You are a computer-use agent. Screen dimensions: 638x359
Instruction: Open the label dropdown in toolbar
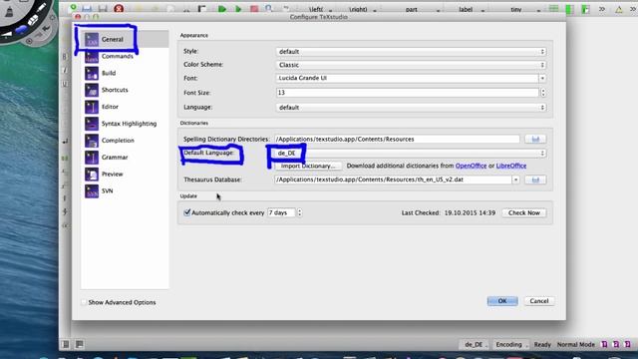tap(472, 9)
